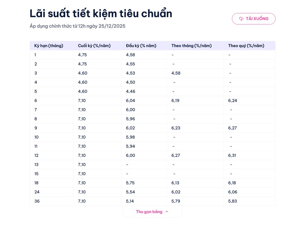Click the page title 'Lãi suất tiết kiệm tiêu chuẩn'
Image resolution: width=301 pixels, height=225 pixels.
tap(101, 13)
